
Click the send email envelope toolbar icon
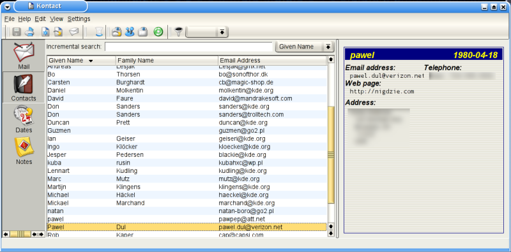pyautogui.click(x=74, y=32)
